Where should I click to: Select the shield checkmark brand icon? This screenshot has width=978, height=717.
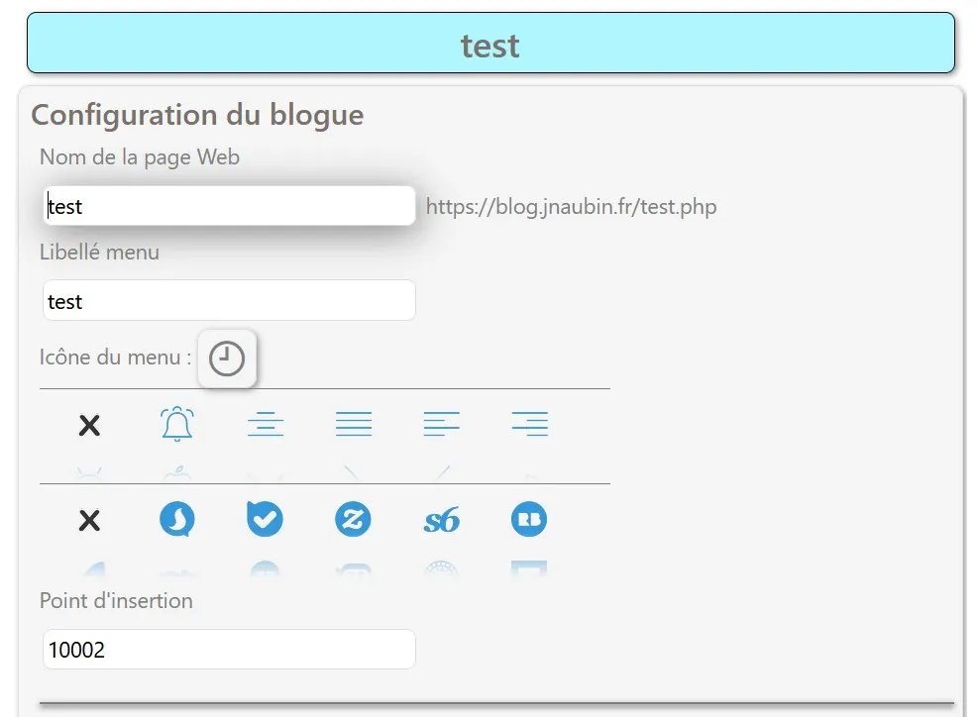[266, 519]
